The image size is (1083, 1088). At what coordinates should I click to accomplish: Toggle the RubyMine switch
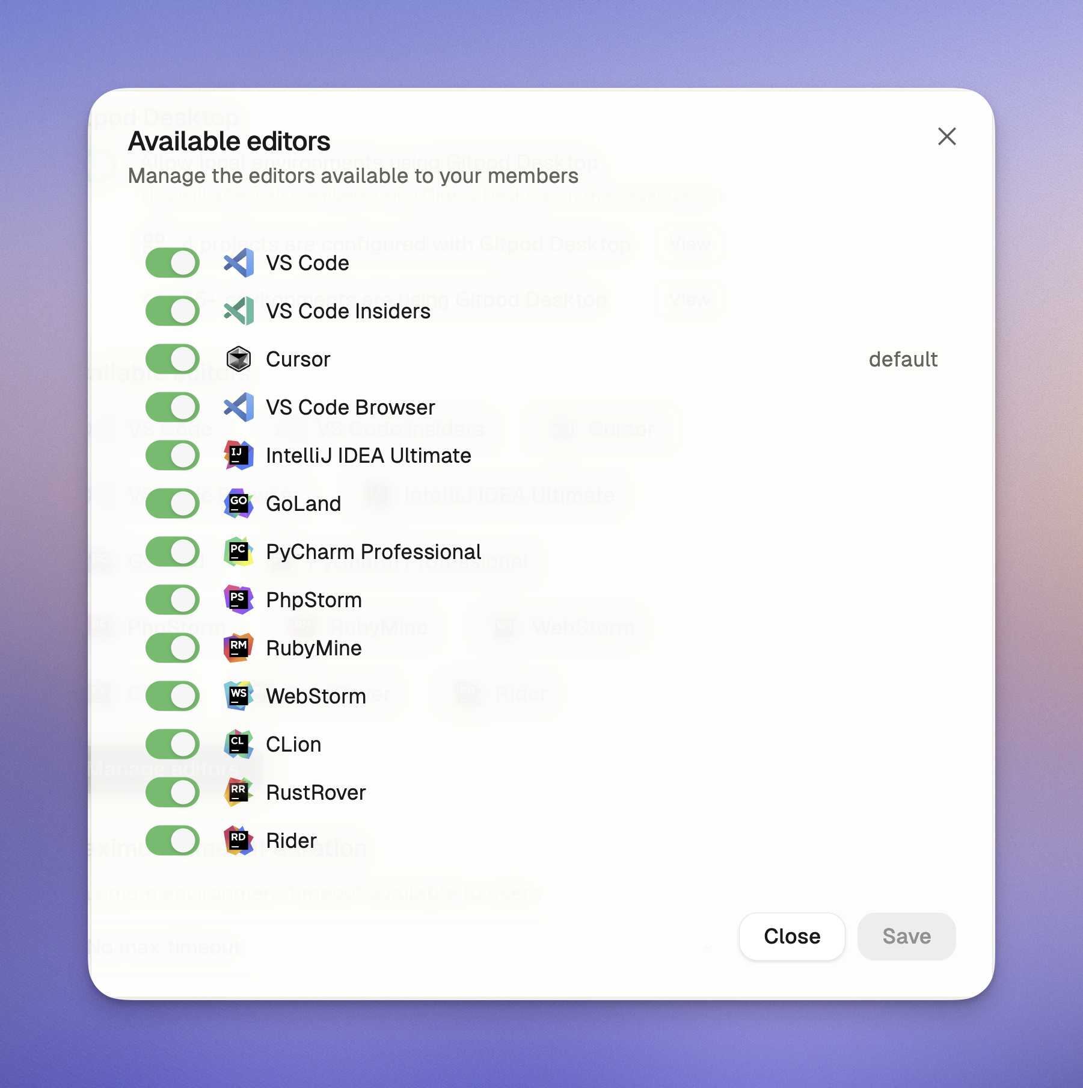173,648
